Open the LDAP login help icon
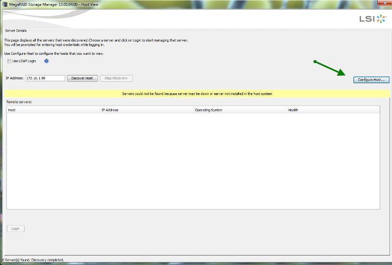 [46, 61]
